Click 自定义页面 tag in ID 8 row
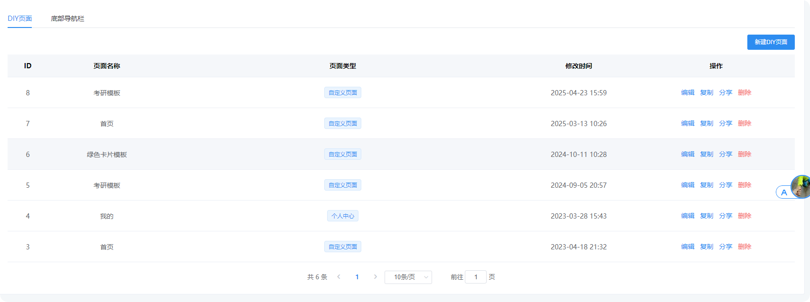 click(343, 92)
